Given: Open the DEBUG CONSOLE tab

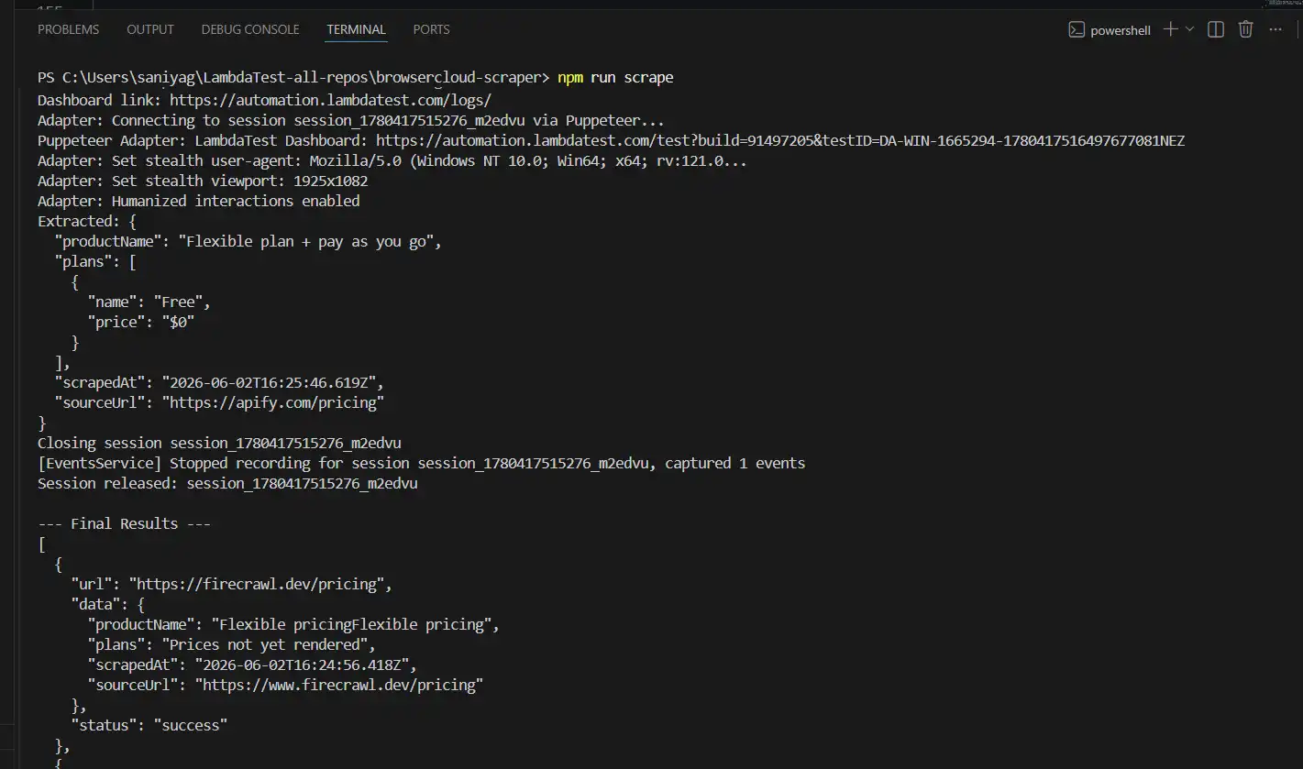Looking at the screenshot, I should click(x=250, y=29).
